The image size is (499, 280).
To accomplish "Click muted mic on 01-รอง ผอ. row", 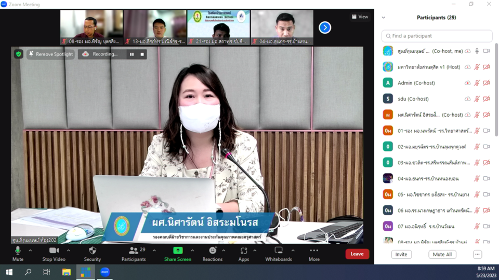I will pyautogui.click(x=477, y=131).
